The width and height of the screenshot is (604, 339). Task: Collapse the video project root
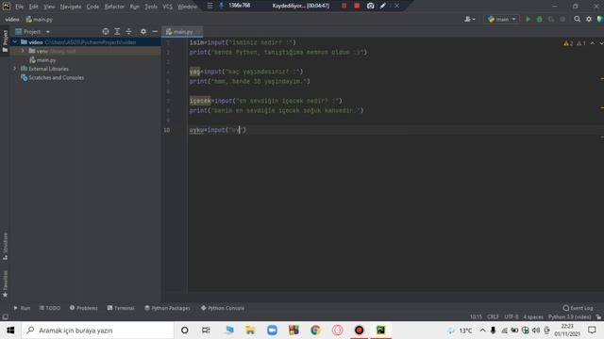(x=15, y=41)
